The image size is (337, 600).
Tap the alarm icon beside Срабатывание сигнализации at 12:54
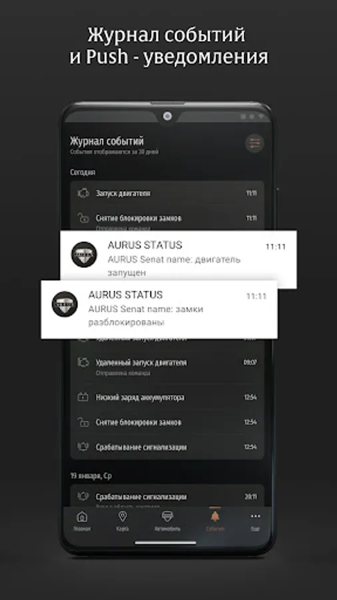click(x=83, y=447)
